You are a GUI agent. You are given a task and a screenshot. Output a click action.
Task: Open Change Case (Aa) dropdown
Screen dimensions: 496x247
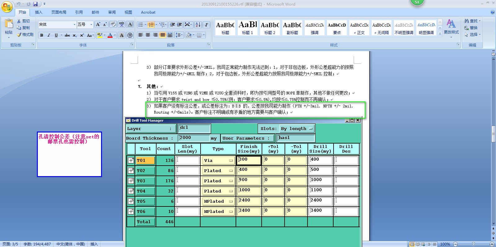coord(90,35)
